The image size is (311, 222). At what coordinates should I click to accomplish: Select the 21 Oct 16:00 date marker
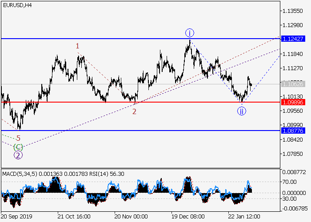pyautogui.click(x=73, y=216)
